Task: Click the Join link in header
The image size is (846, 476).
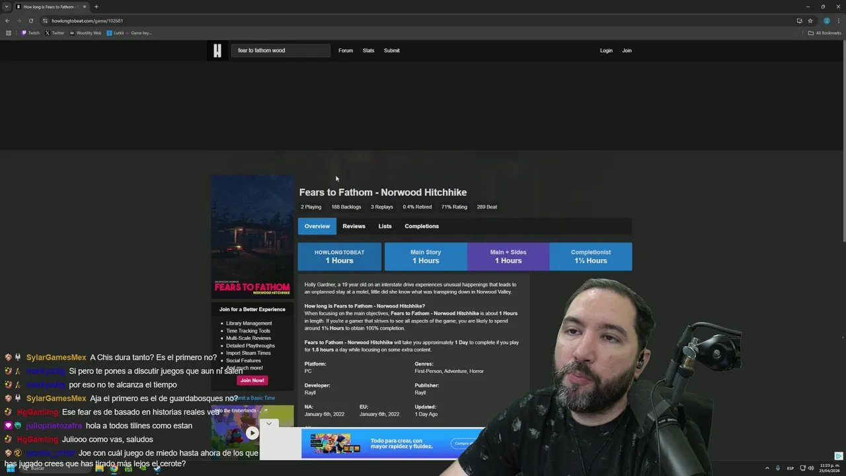Action: (627, 50)
